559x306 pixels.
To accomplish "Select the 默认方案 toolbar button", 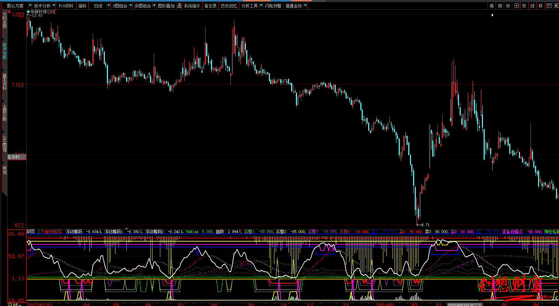I will [15, 6].
